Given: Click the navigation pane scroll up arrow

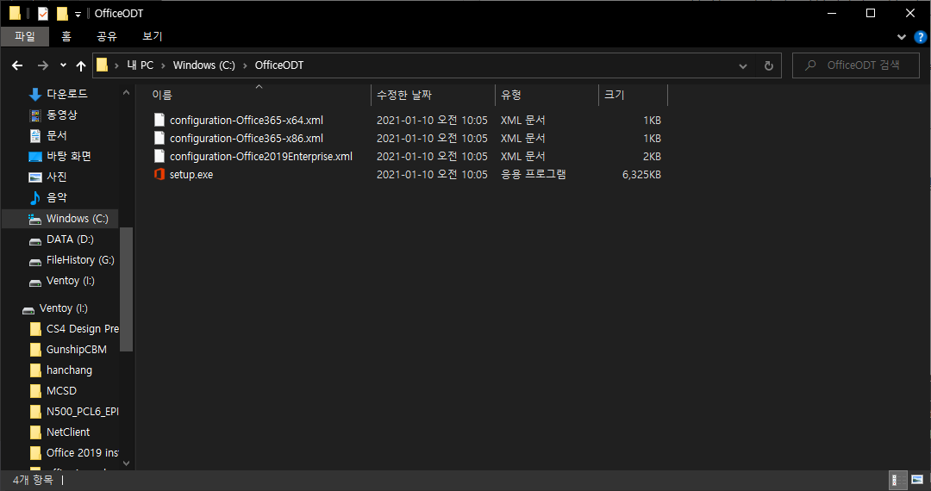Looking at the screenshot, I should (126, 93).
